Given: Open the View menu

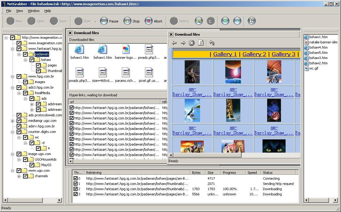Looking at the screenshot, I should (19, 11).
